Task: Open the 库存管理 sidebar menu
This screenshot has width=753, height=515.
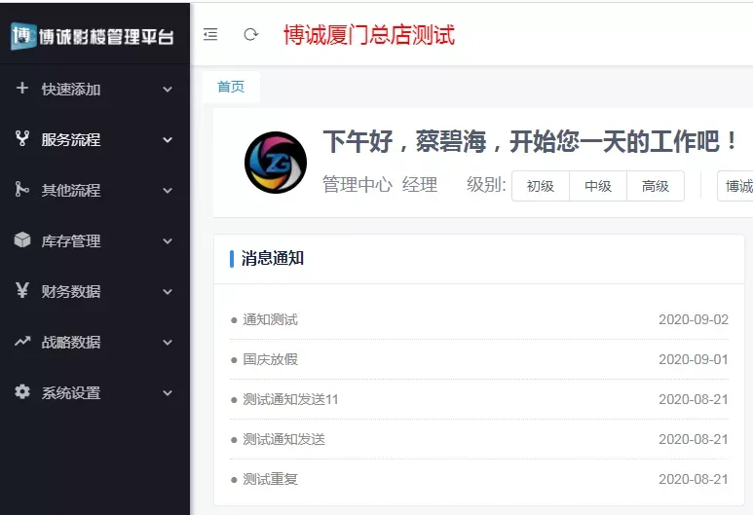Action: click(x=71, y=240)
